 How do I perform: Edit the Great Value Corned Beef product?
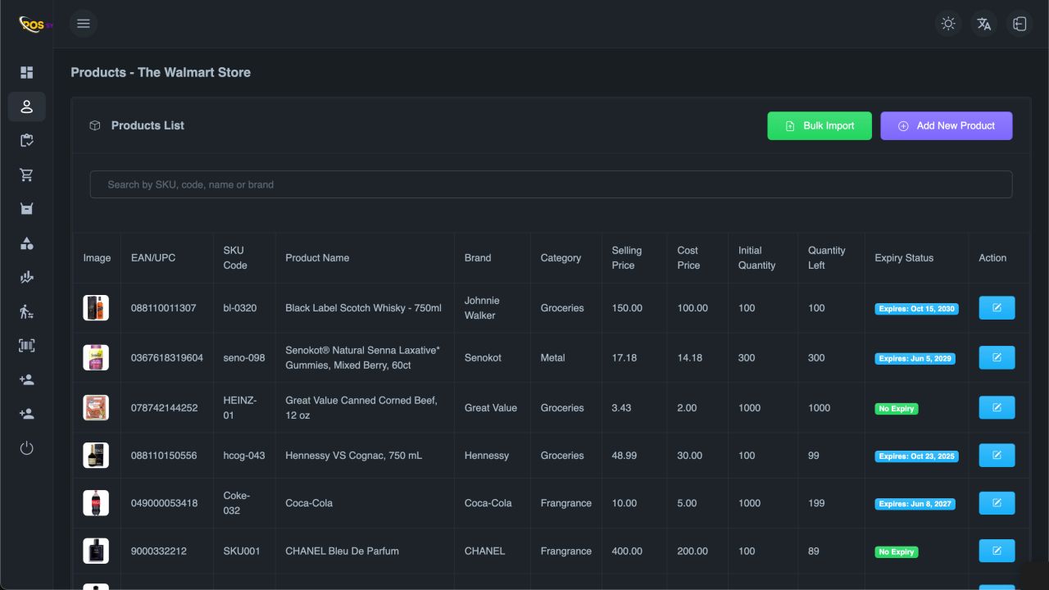[997, 407]
